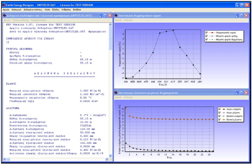Image resolution: width=252 pixels, height=164 pixels.
Task: Click the Earth Energy Designer title bar icon
Action: tap(4, 5)
